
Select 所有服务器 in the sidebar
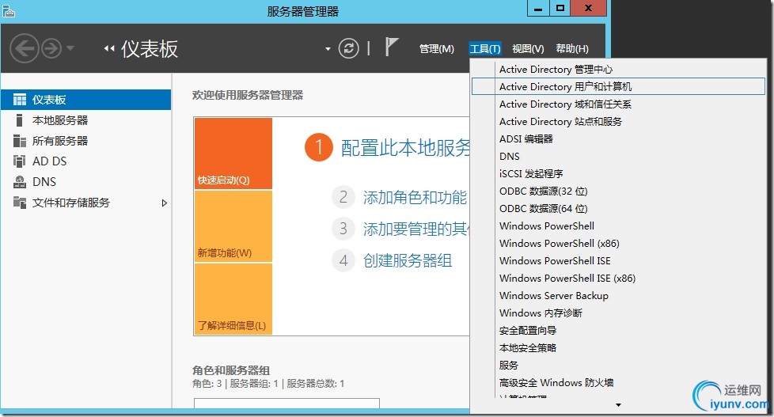59,141
